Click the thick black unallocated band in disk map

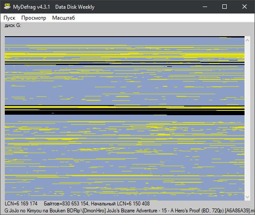pos(124,113)
